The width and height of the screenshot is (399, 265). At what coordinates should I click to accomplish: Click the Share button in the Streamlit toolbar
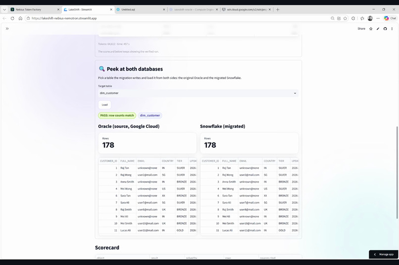point(361,29)
